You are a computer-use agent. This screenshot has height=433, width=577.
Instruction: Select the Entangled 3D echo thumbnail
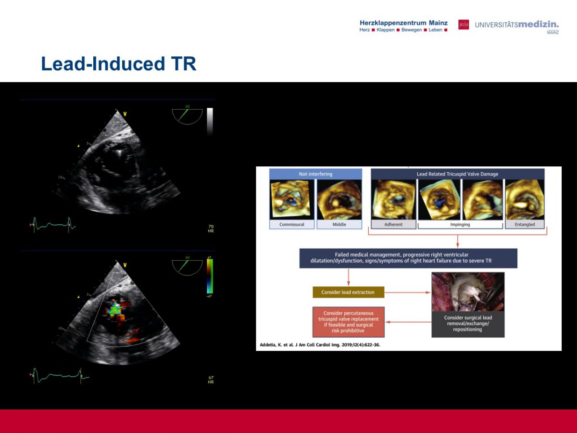point(525,200)
